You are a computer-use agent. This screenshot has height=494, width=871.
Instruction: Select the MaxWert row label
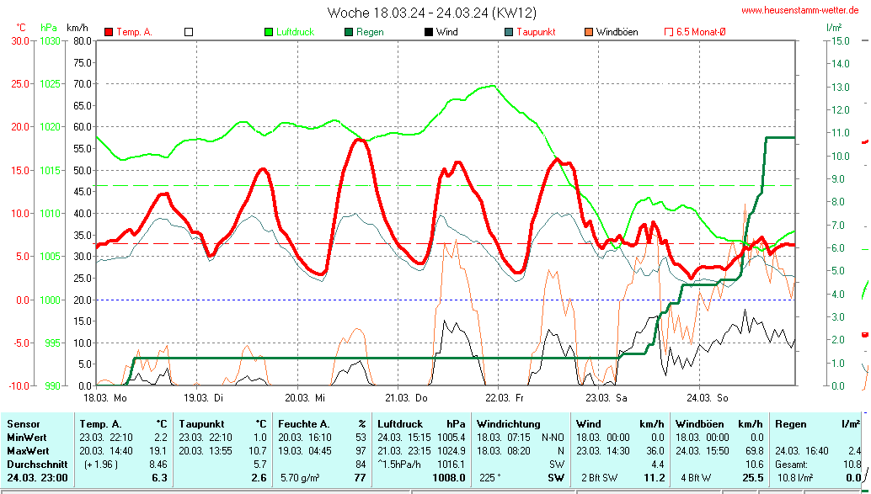(x=28, y=450)
